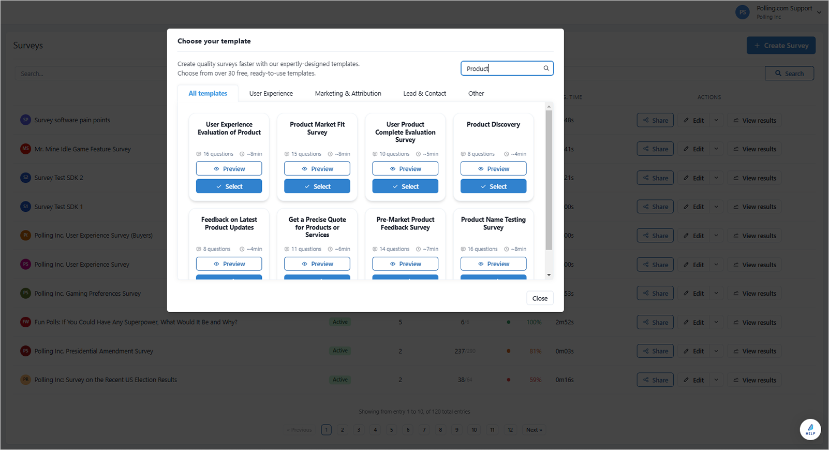Click the Polling Inc. User Experience Survey (Buyers) avatar
The height and width of the screenshot is (450, 829).
tap(25, 235)
